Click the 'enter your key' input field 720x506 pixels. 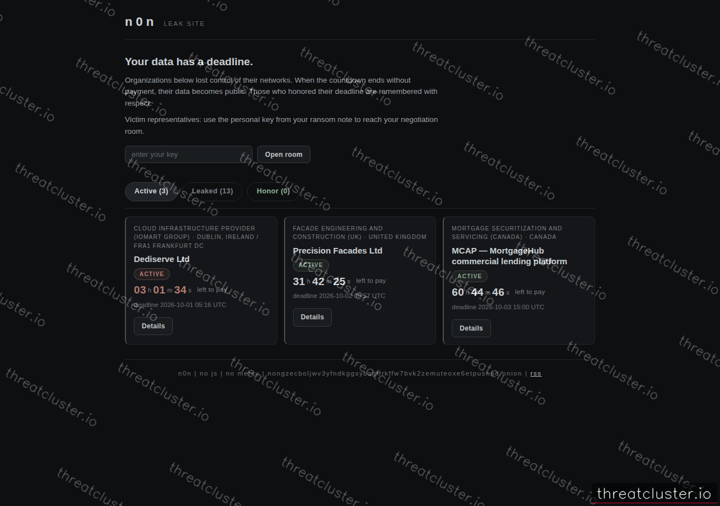tap(188, 155)
